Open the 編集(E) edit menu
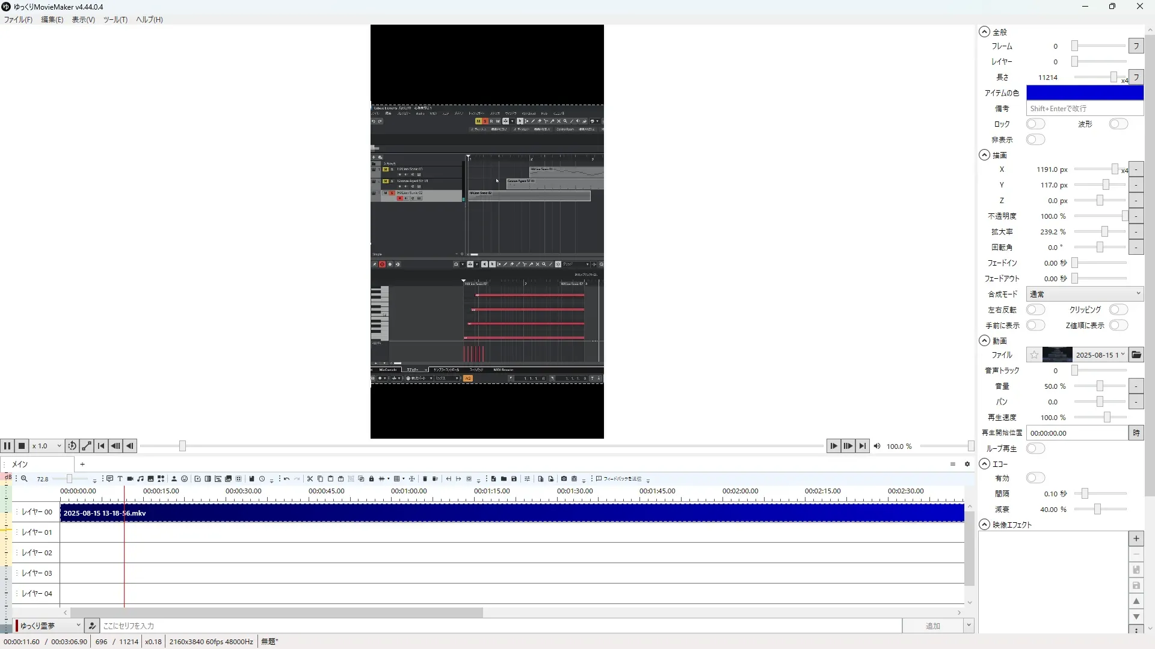This screenshot has width=1155, height=649. [x=52, y=20]
